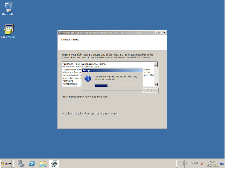Image resolution: width=225 pixels, height=169 pixels.
Task: Open the TR input language selector
Action: [x=181, y=163]
